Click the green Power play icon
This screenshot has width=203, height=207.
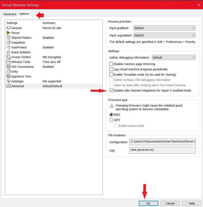click(8, 33)
